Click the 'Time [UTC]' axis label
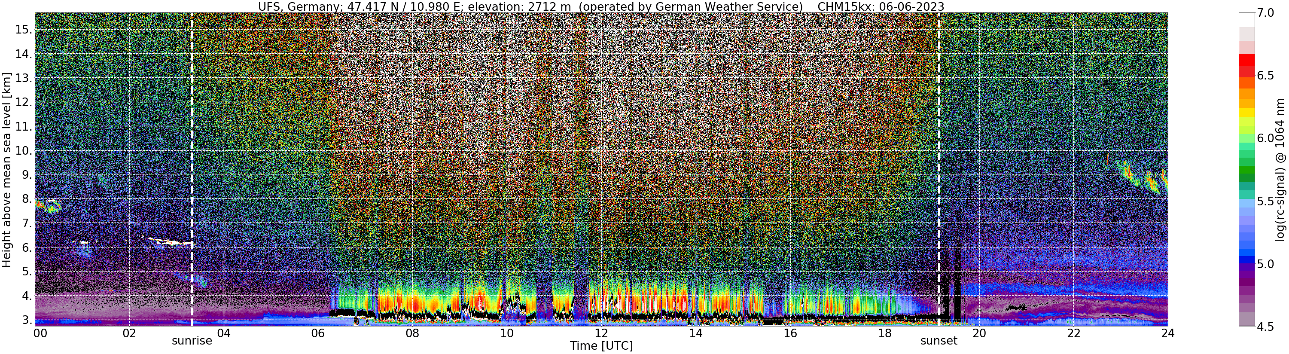The image size is (1289, 354). pos(601,346)
